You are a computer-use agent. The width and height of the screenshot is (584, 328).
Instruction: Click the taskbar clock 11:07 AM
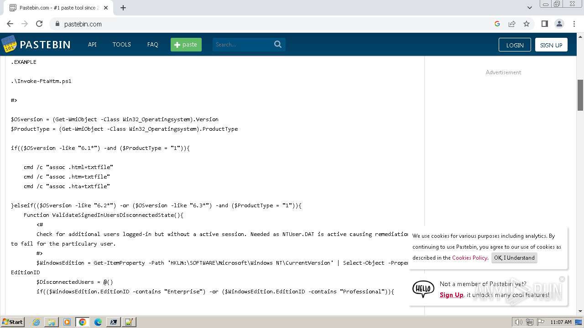coord(561,322)
